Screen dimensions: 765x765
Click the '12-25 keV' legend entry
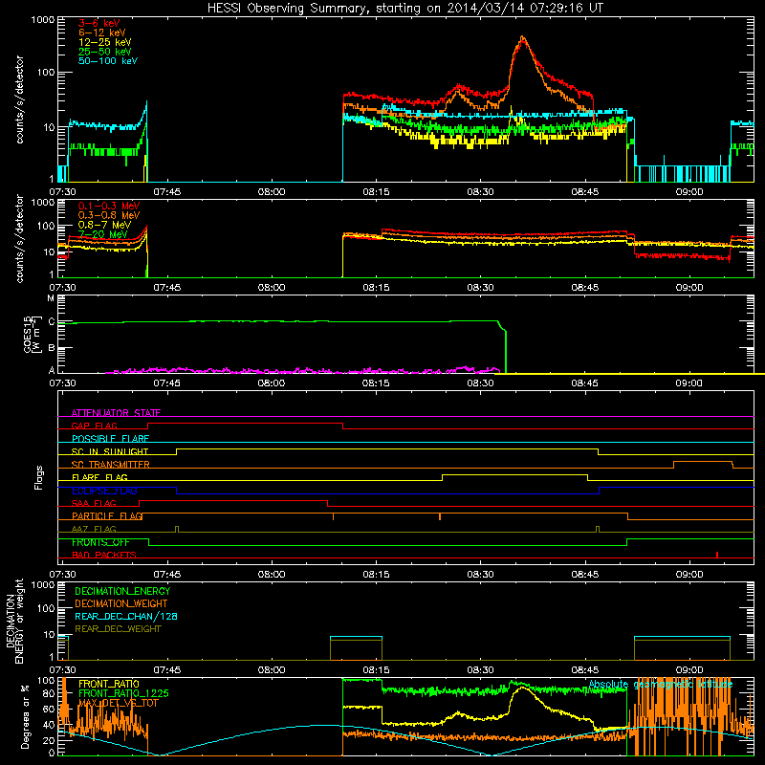click(x=105, y=42)
